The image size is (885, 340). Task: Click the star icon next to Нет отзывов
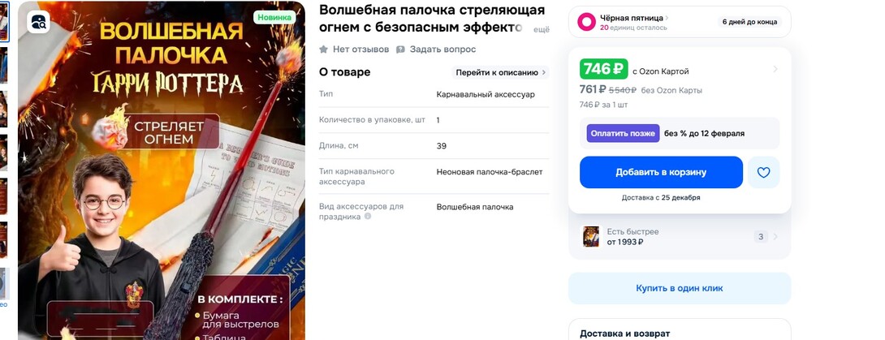323,49
